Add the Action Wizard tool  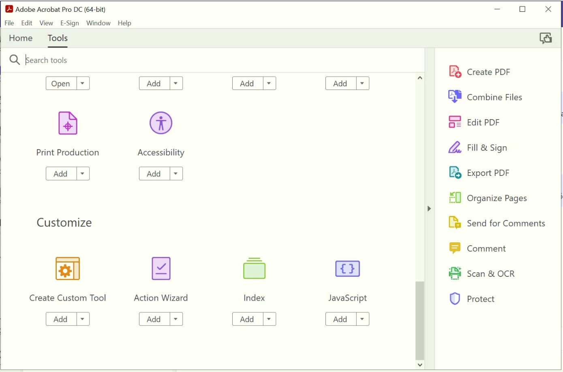click(x=154, y=319)
